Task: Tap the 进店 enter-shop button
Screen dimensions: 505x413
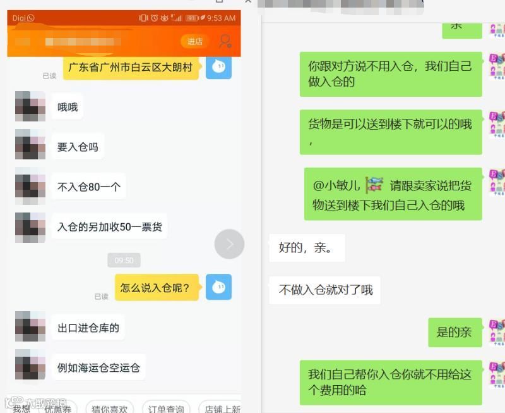Action: coord(194,41)
